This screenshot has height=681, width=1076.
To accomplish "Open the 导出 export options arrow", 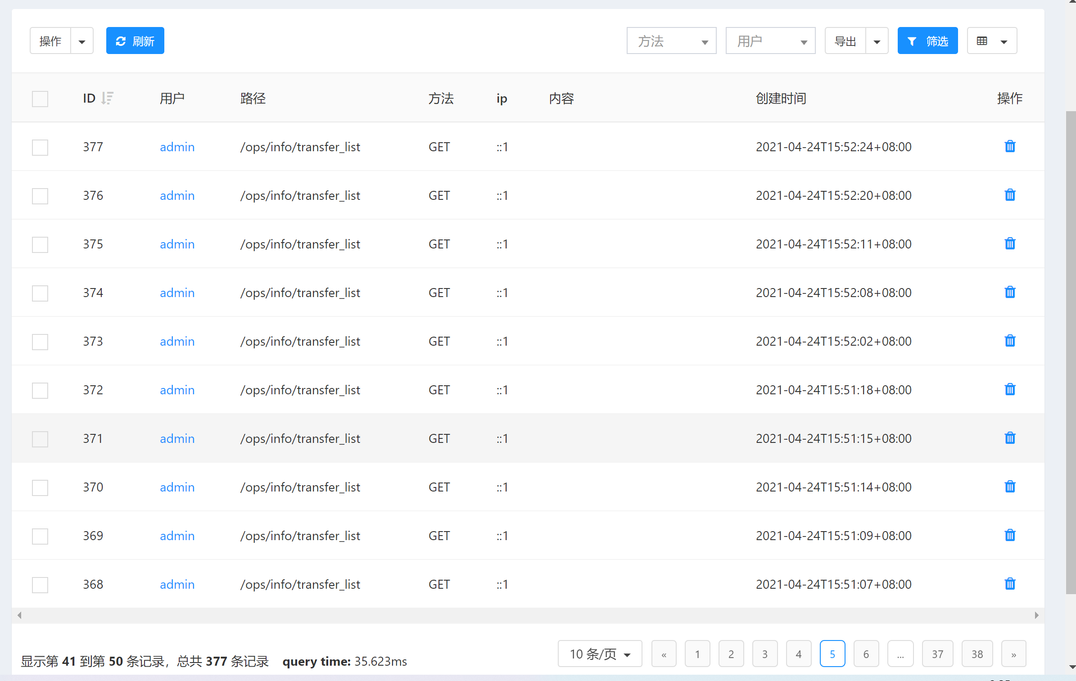I will coord(877,41).
